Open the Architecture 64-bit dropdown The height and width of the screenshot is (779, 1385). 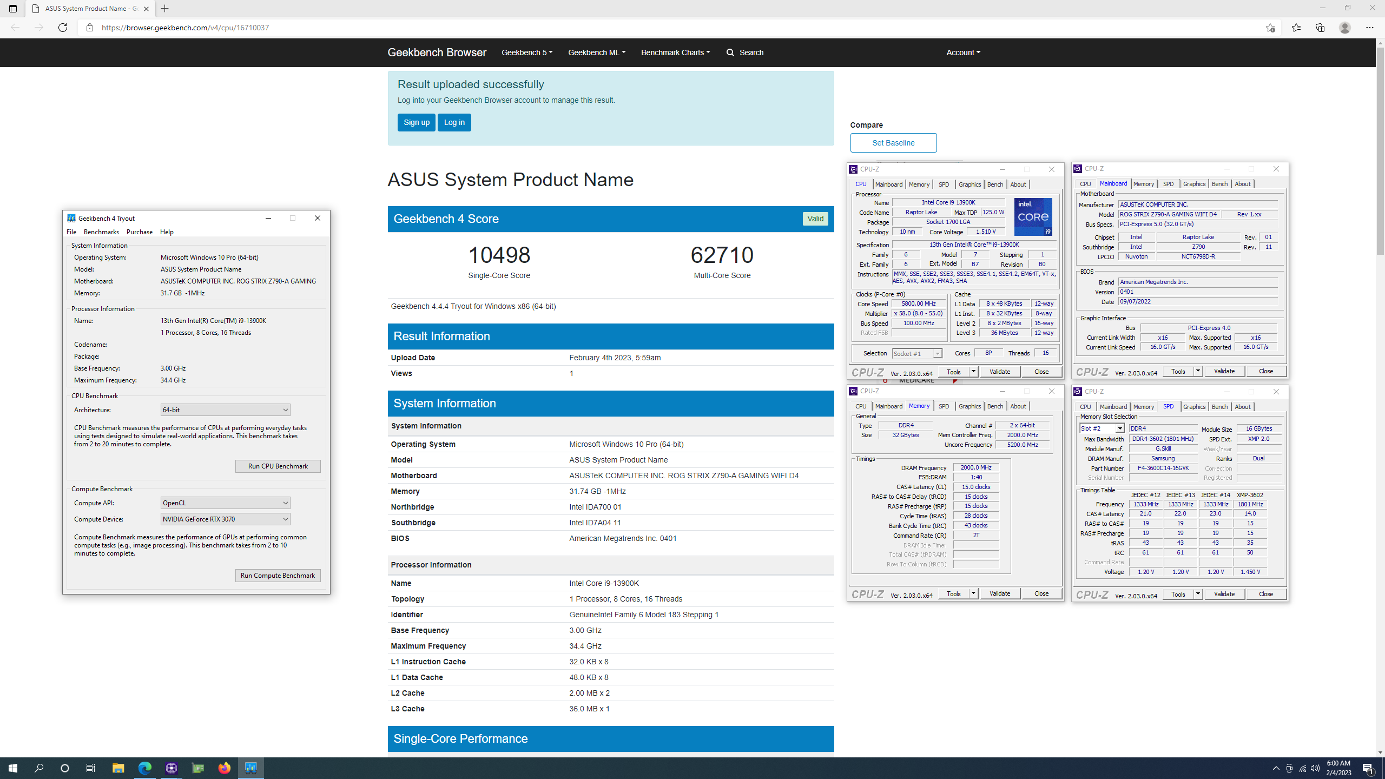tap(225, 410)
